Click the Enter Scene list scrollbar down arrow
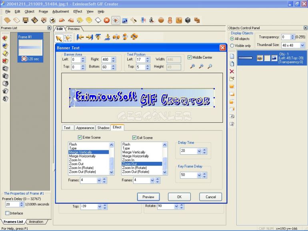This screenshot has height=231, width=308. [x=111, y=172]
